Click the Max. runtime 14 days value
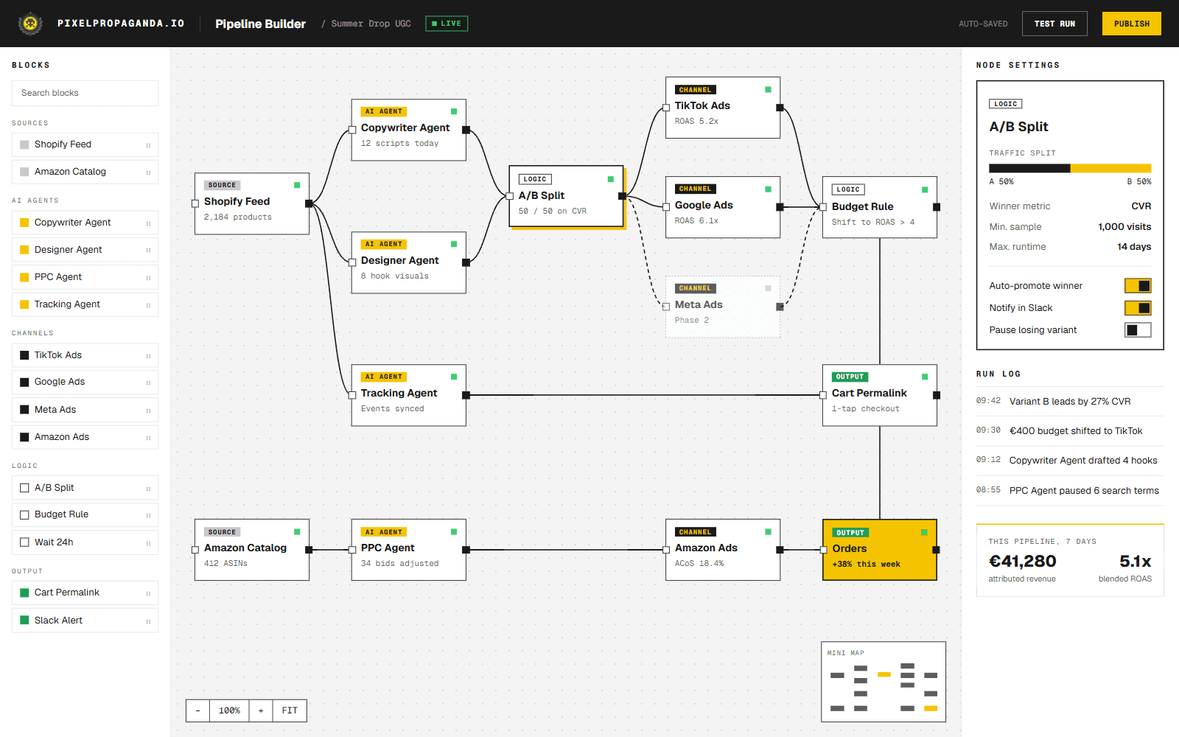Viewport: 1179px width, 737px height. (1134, 247)
